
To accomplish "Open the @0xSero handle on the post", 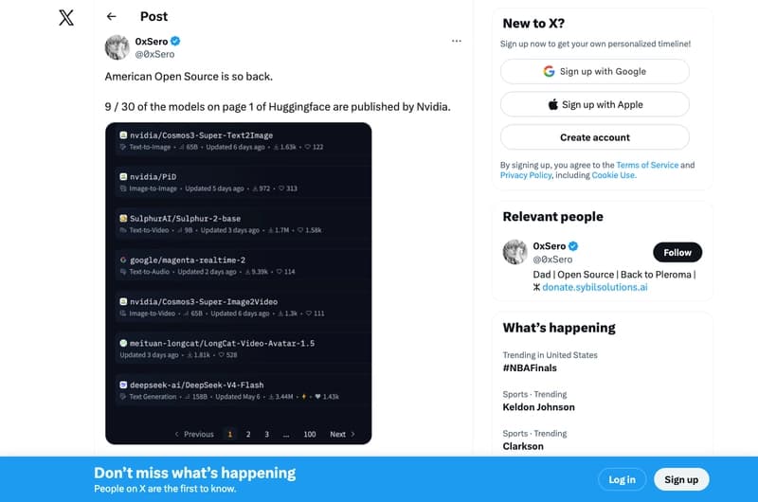I will click(x=154, y=54).
